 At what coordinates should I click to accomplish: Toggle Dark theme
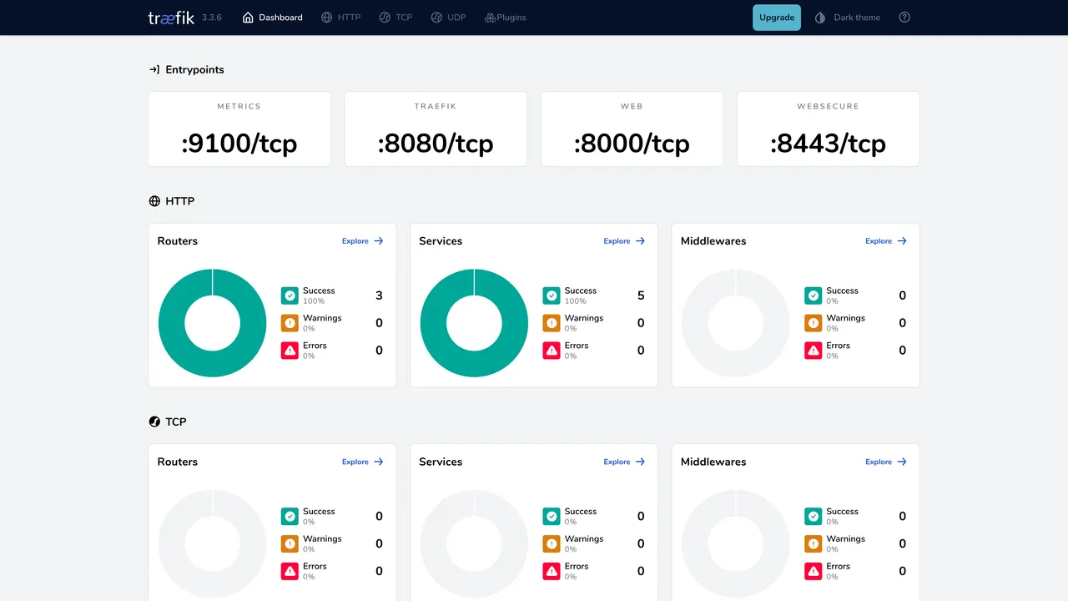tap(848, 18)
